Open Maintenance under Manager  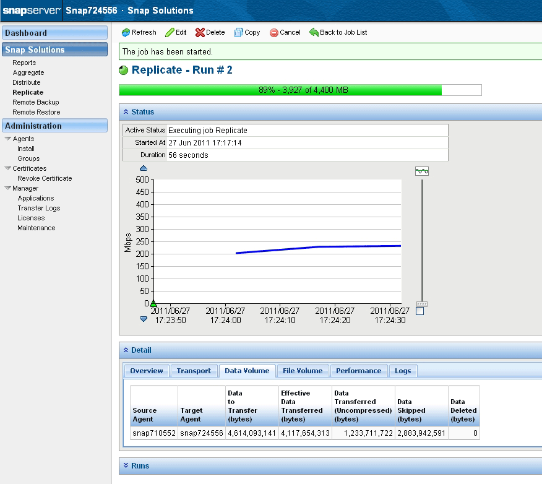(x=37, y=228)
